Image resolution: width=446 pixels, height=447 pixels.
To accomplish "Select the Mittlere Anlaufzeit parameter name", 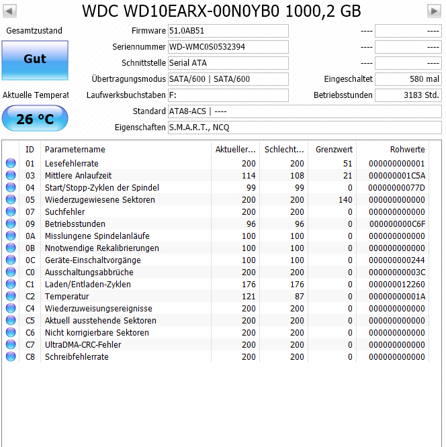I will [78, 175].
